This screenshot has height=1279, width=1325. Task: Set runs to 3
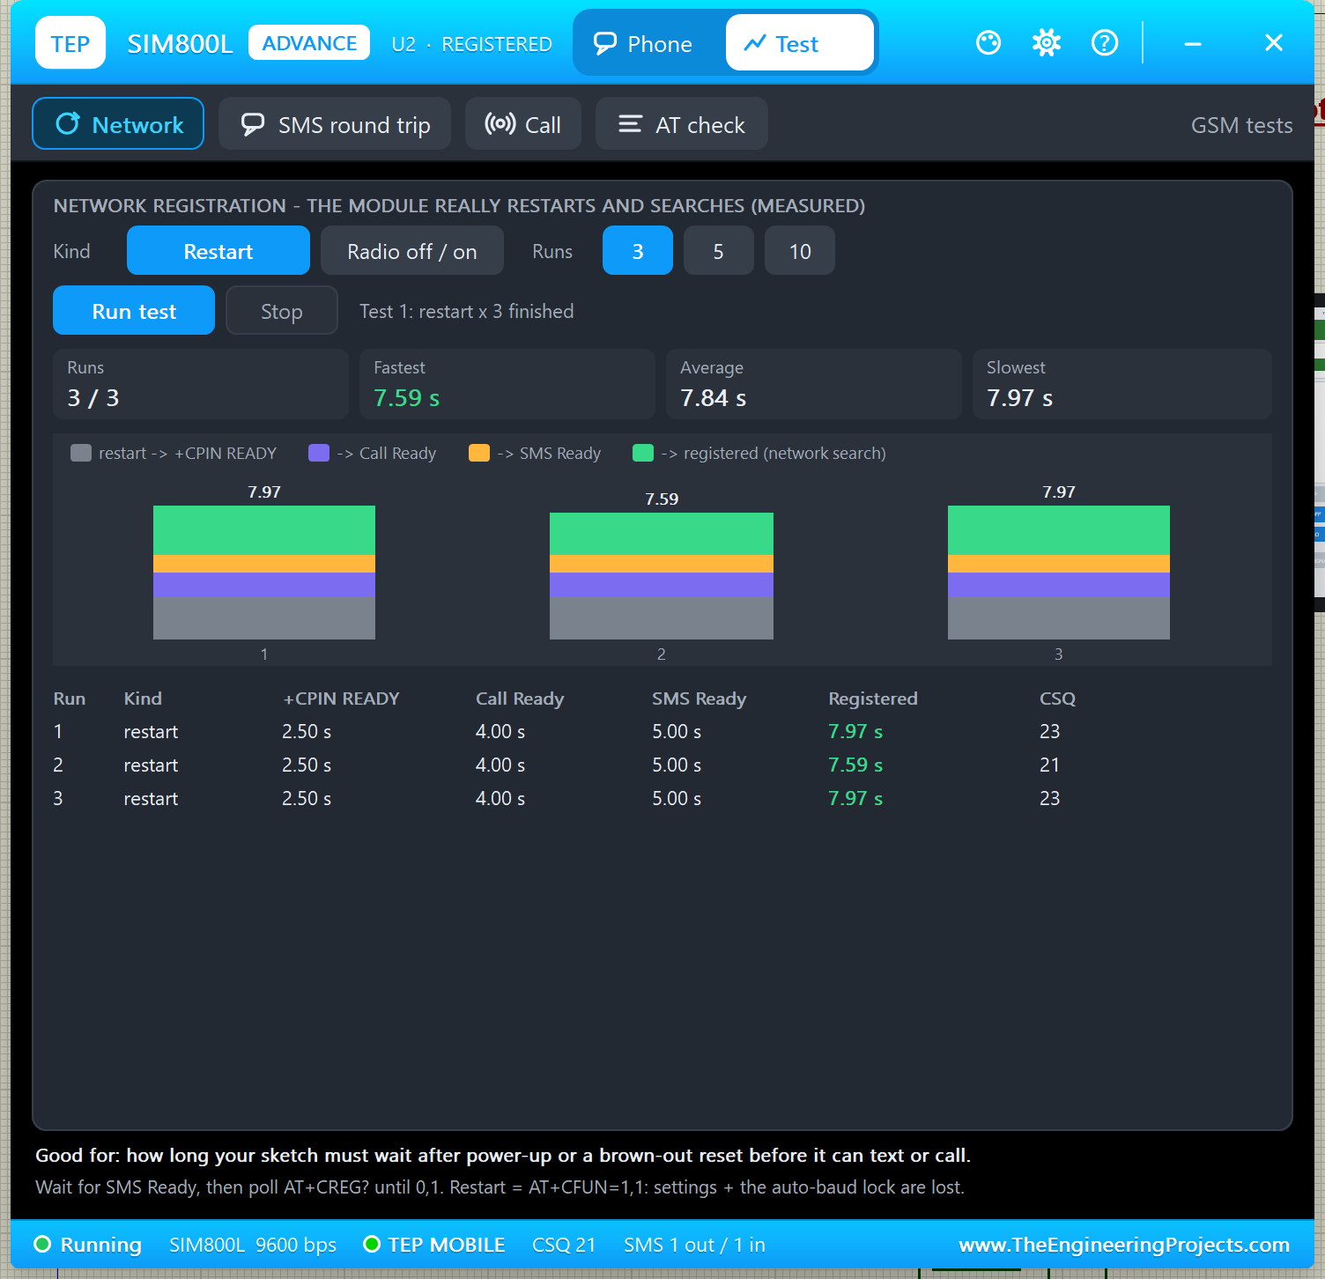[638, 250]
